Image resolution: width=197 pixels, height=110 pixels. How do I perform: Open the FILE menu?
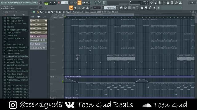tap(2, 2)
